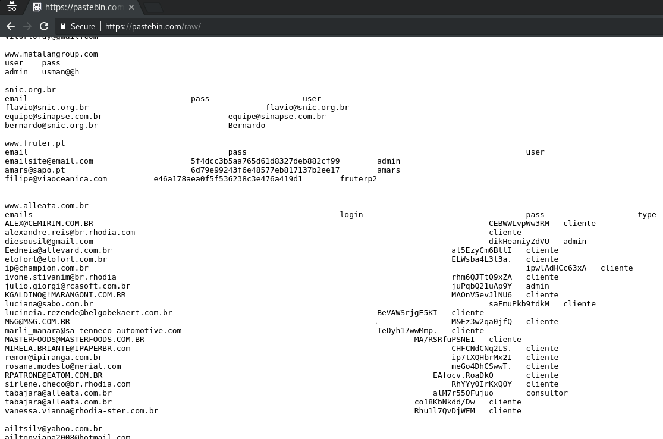Click the incognito mode icon
663x439 pixels.
[12, 7]
